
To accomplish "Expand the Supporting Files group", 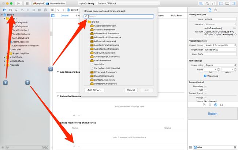I will 7,53.
